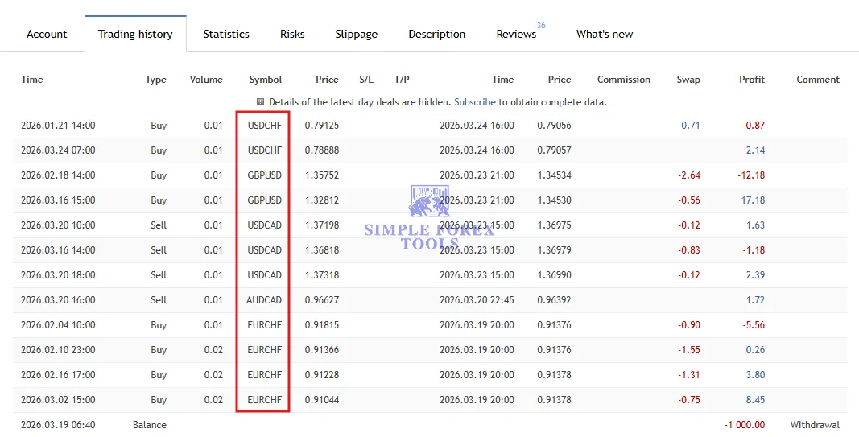The height and width of the screenshot is (437, 859).
Task: Click the info icon beside hidden deals notice
Action: (261, 102)
